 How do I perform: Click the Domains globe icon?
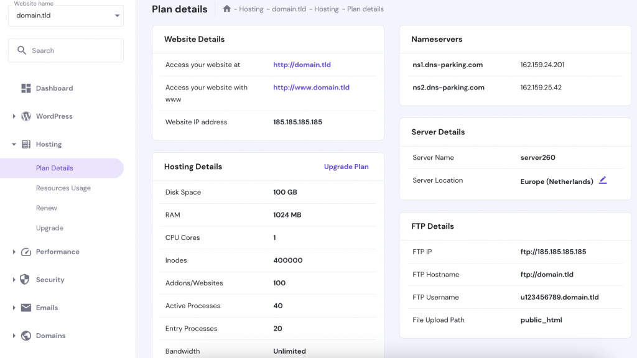coord(26,336)
